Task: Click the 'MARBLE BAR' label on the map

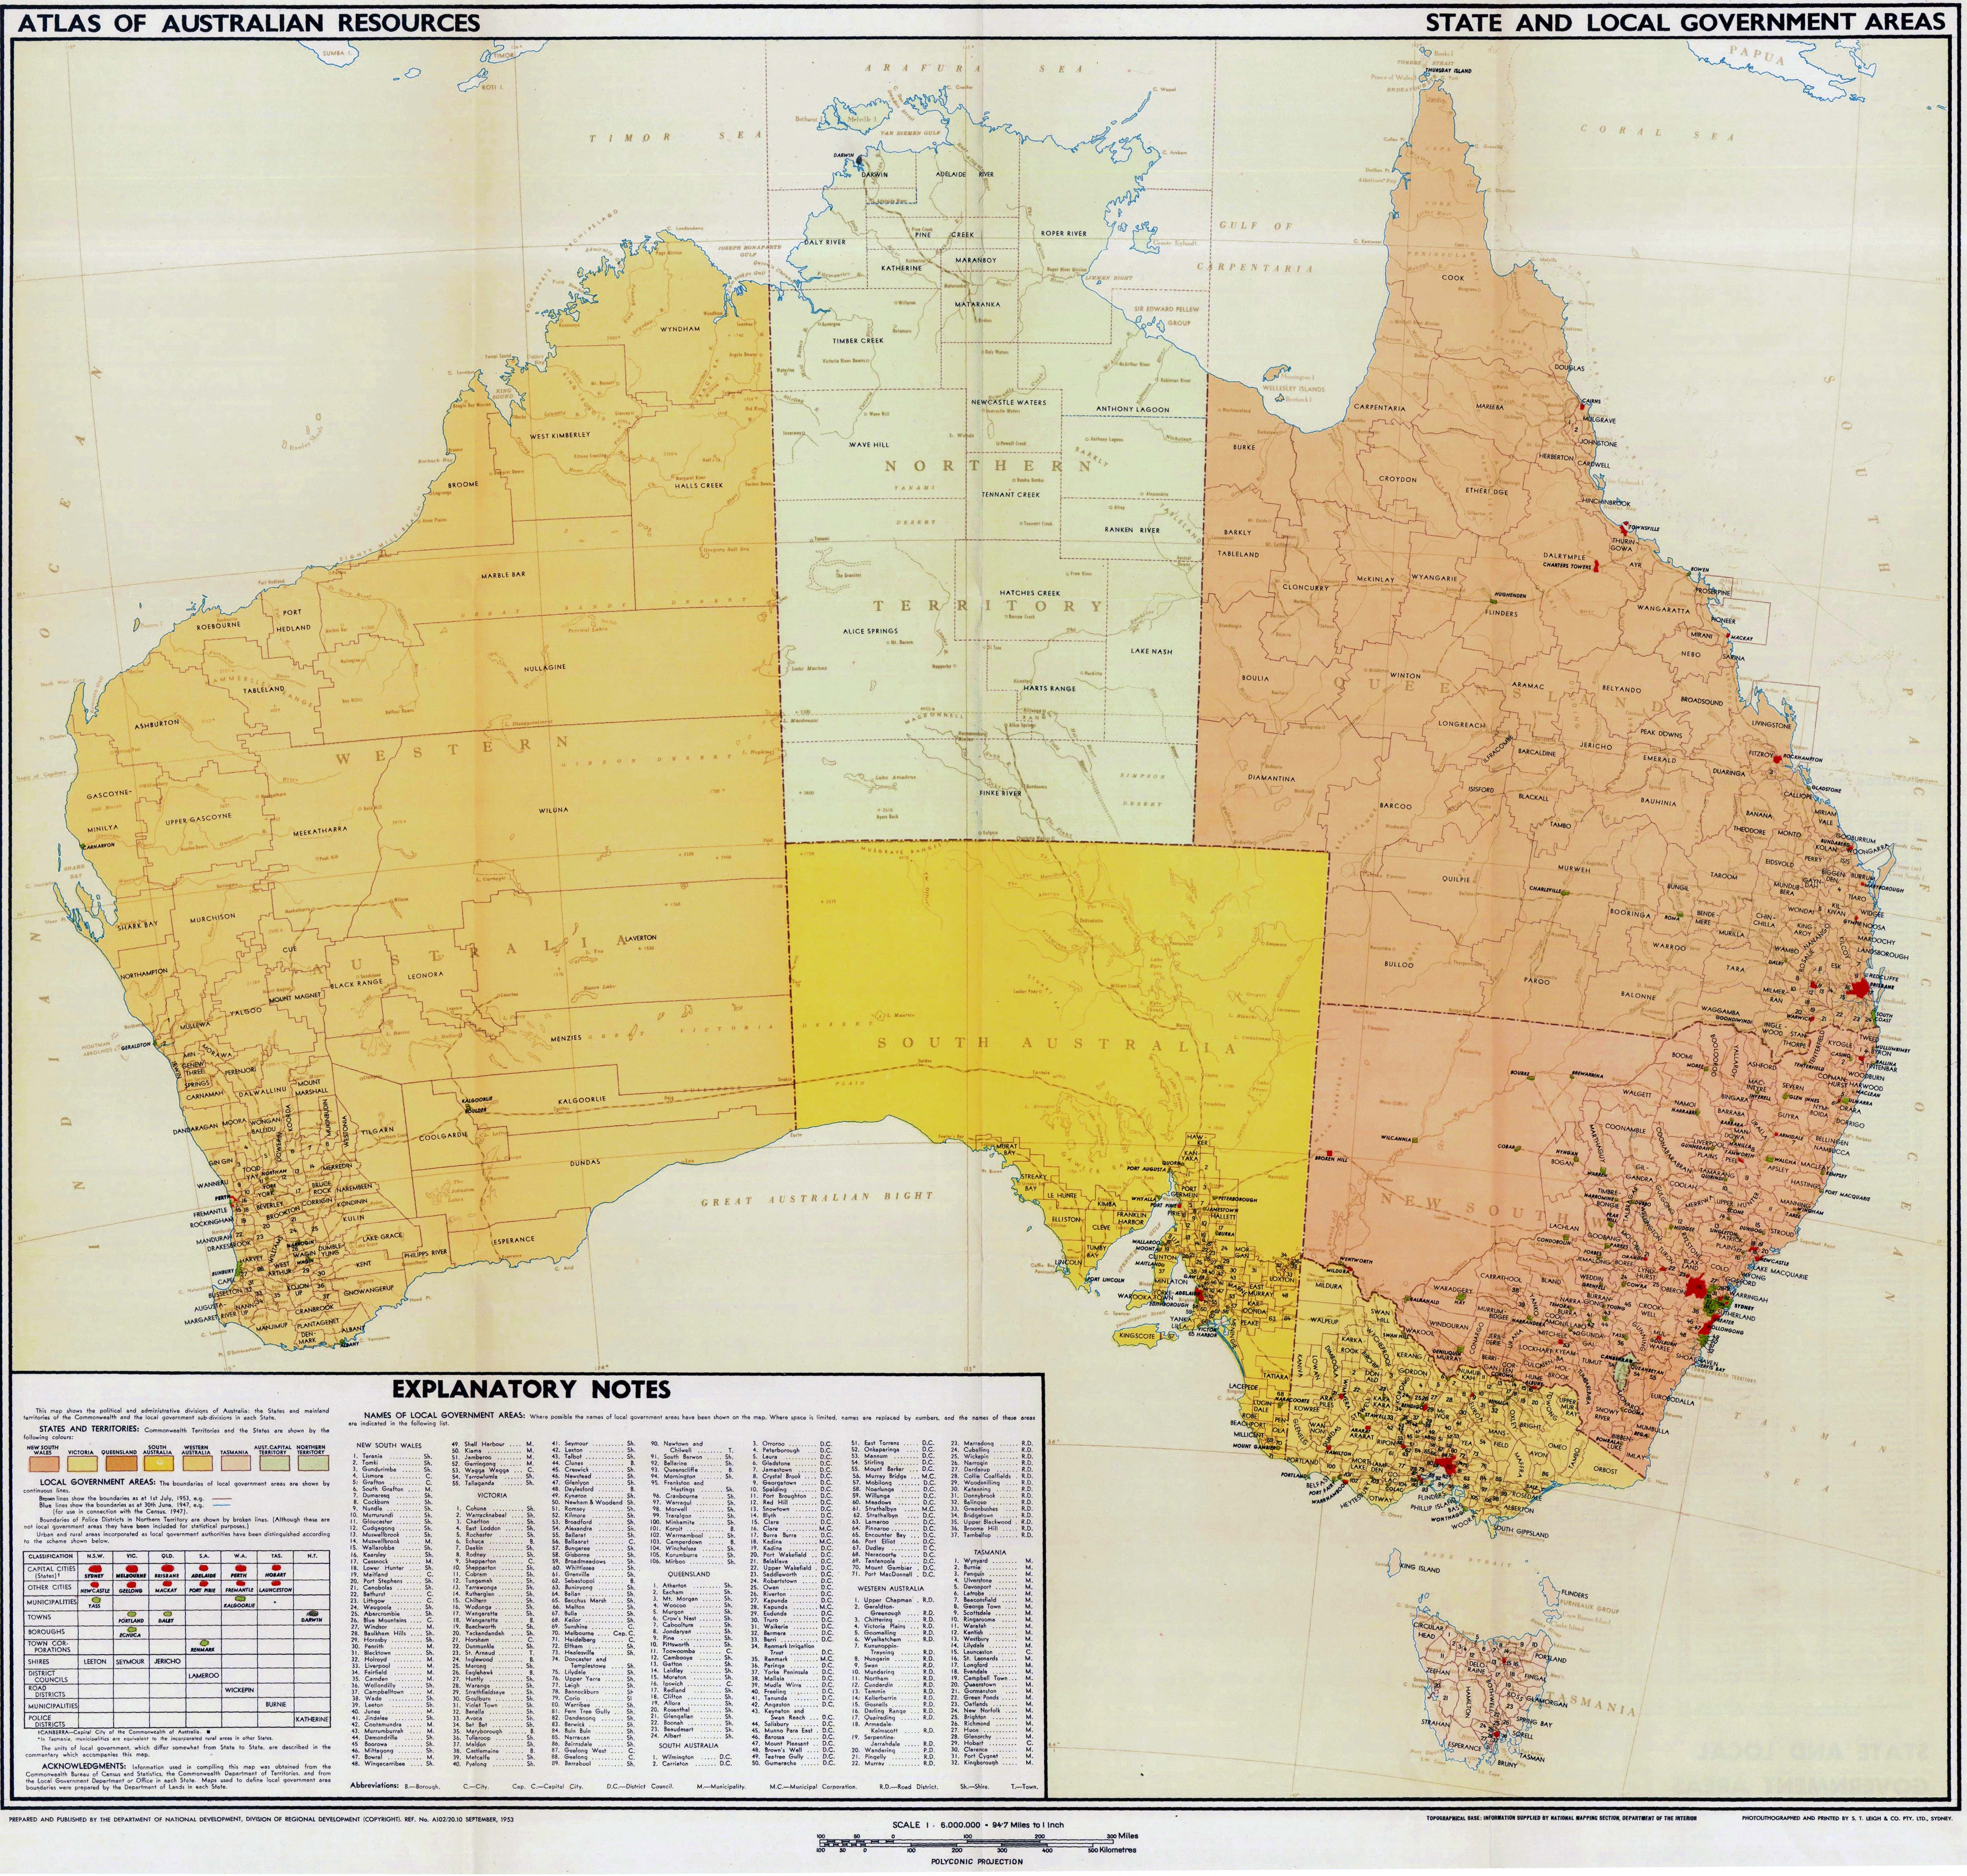Action: [503, 575]
